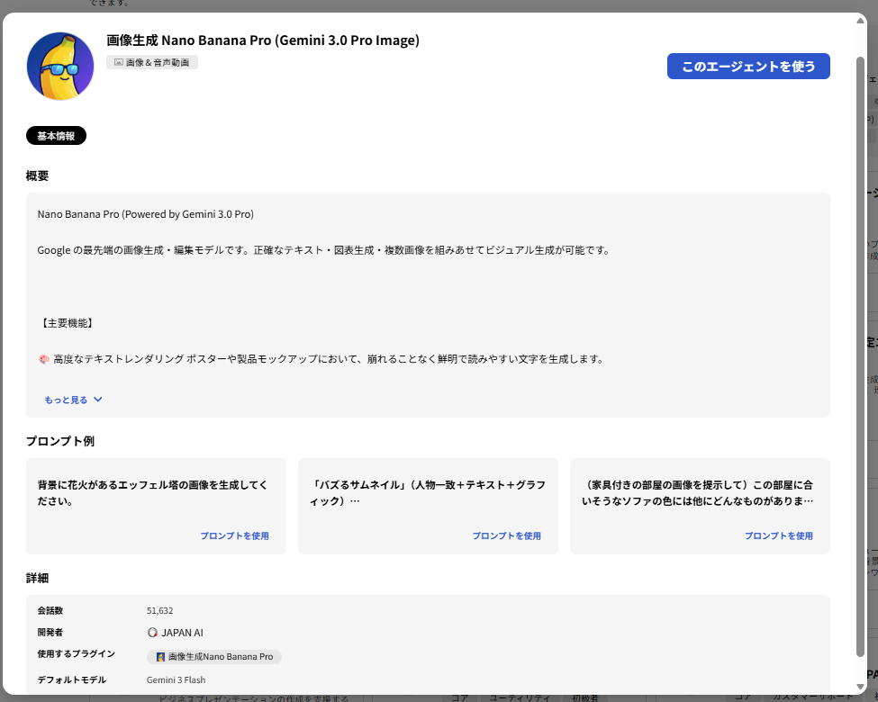This screenshot has height=702, width=878.
Task: Open the 概要 section heading
Action: point(38,175)
